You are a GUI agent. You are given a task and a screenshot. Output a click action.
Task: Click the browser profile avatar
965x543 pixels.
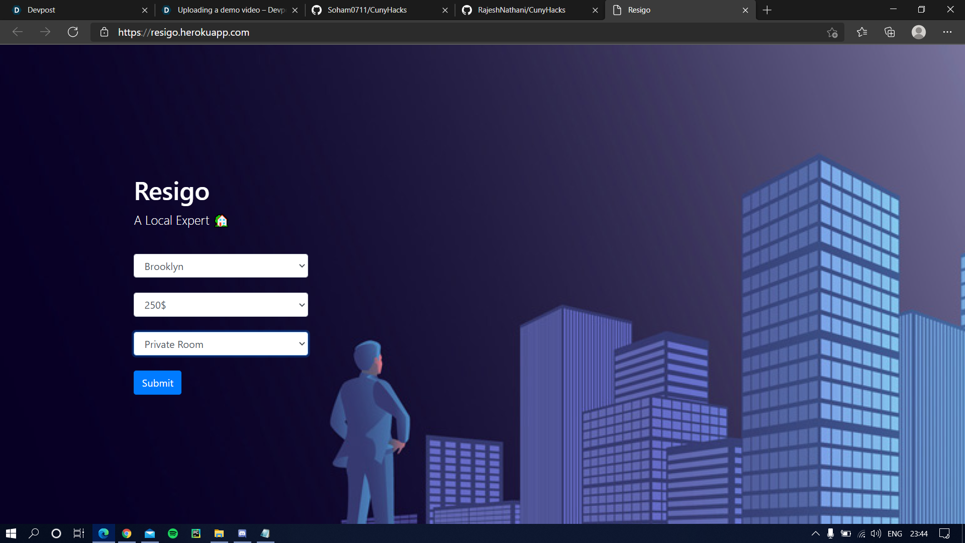[918, 32]
